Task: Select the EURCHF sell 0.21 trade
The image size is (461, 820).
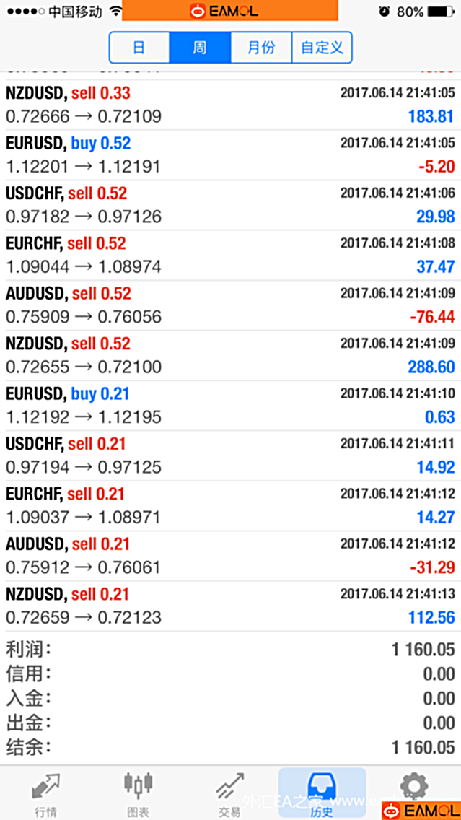Action: click(x=230, y=505)
